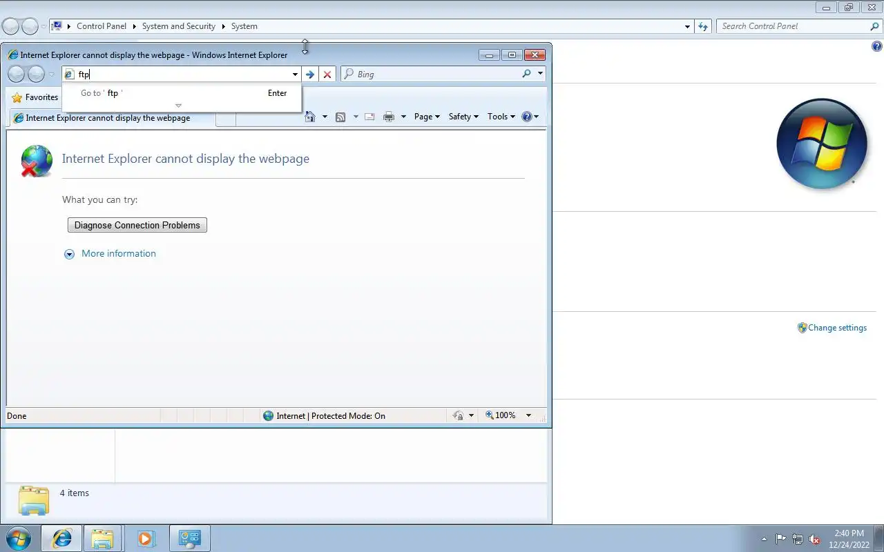This screenshot has height=552, width=884.
Task: Minimize the Internet Explorer window
Action: (489, 55)
